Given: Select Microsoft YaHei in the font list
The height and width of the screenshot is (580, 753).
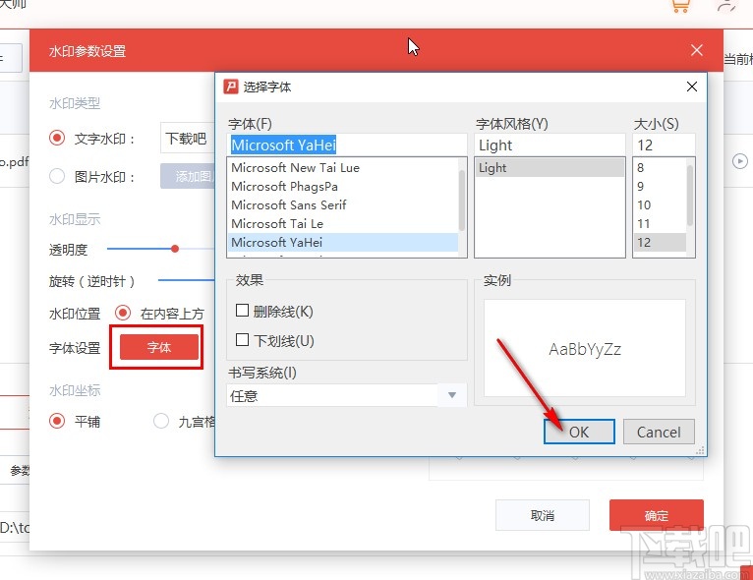Looking at the screenshot, I should pos(343,243).
